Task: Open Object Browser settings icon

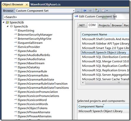Action: point(103,10)
